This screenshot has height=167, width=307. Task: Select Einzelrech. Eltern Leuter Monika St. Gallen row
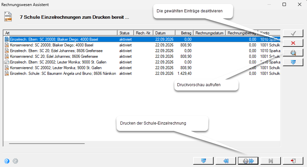[142, 62]
